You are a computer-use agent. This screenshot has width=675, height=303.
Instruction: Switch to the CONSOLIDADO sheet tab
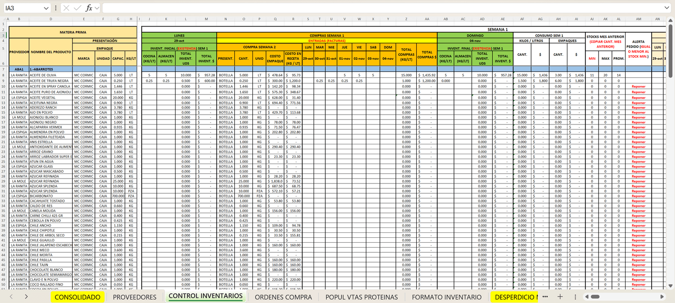coord(77,297)
